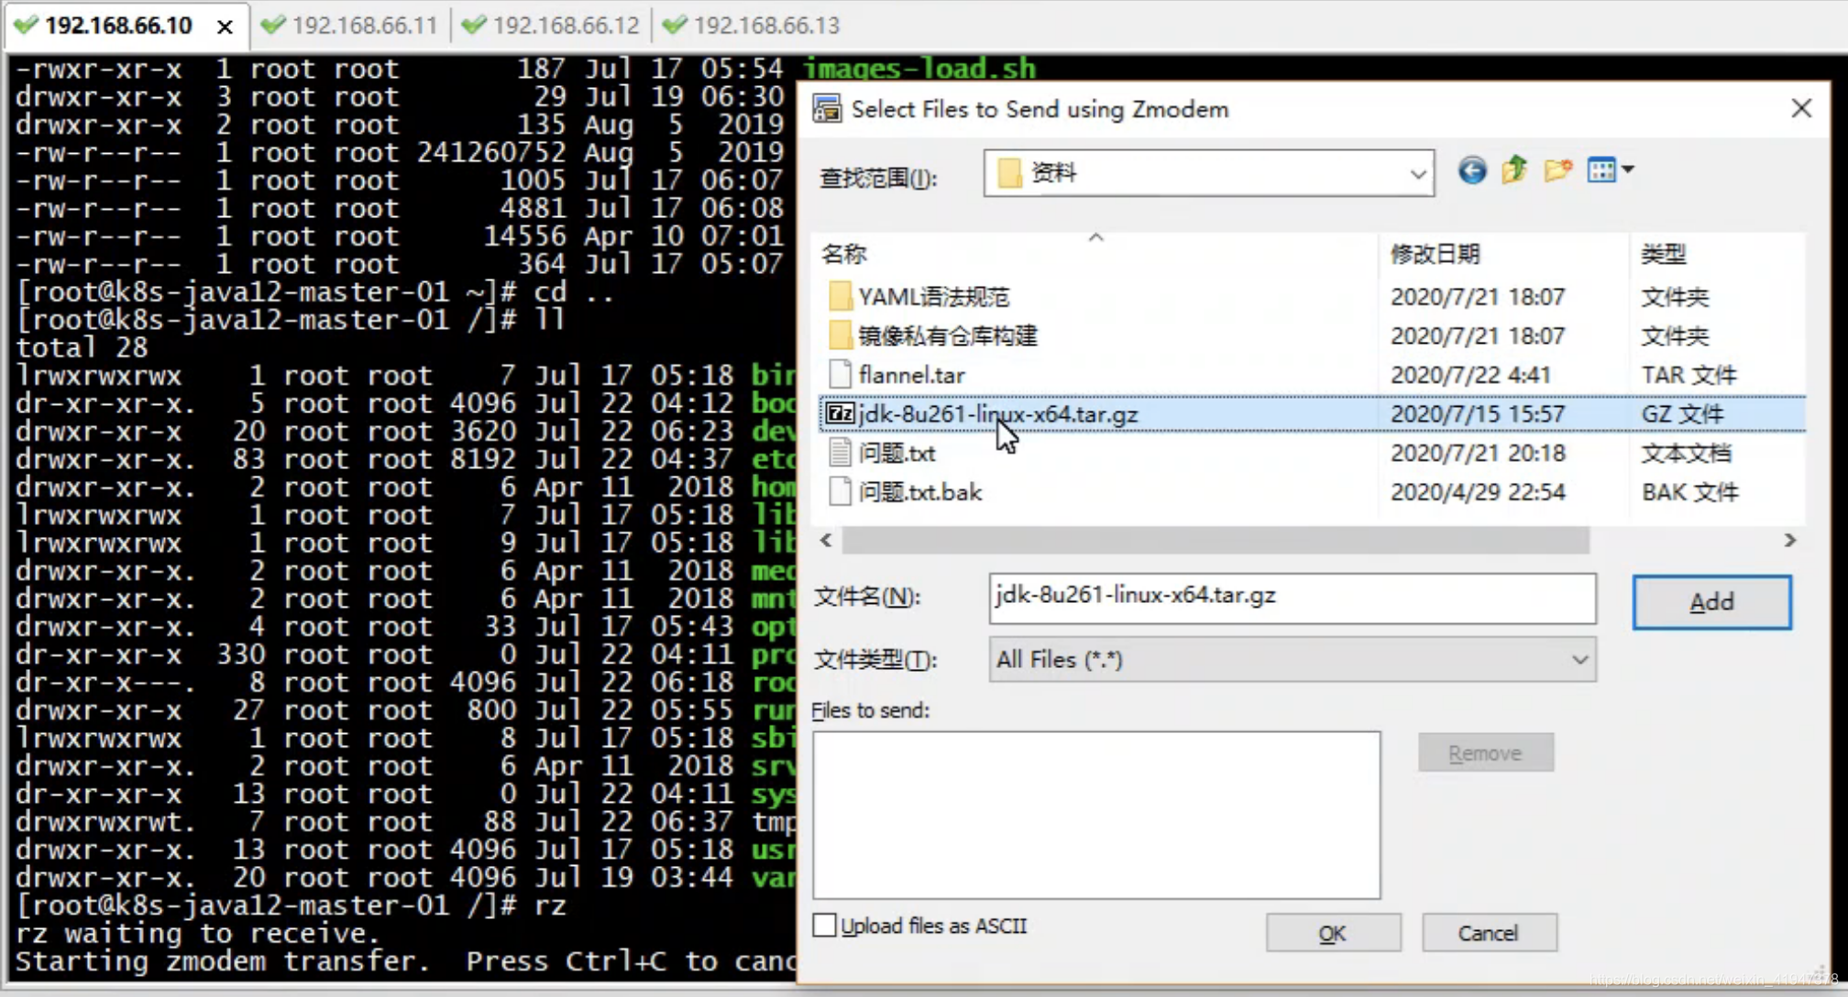Expand the 文件类型 All Files dropdown
This screenshot has width=1848, height=997.
click(1579, 660)
